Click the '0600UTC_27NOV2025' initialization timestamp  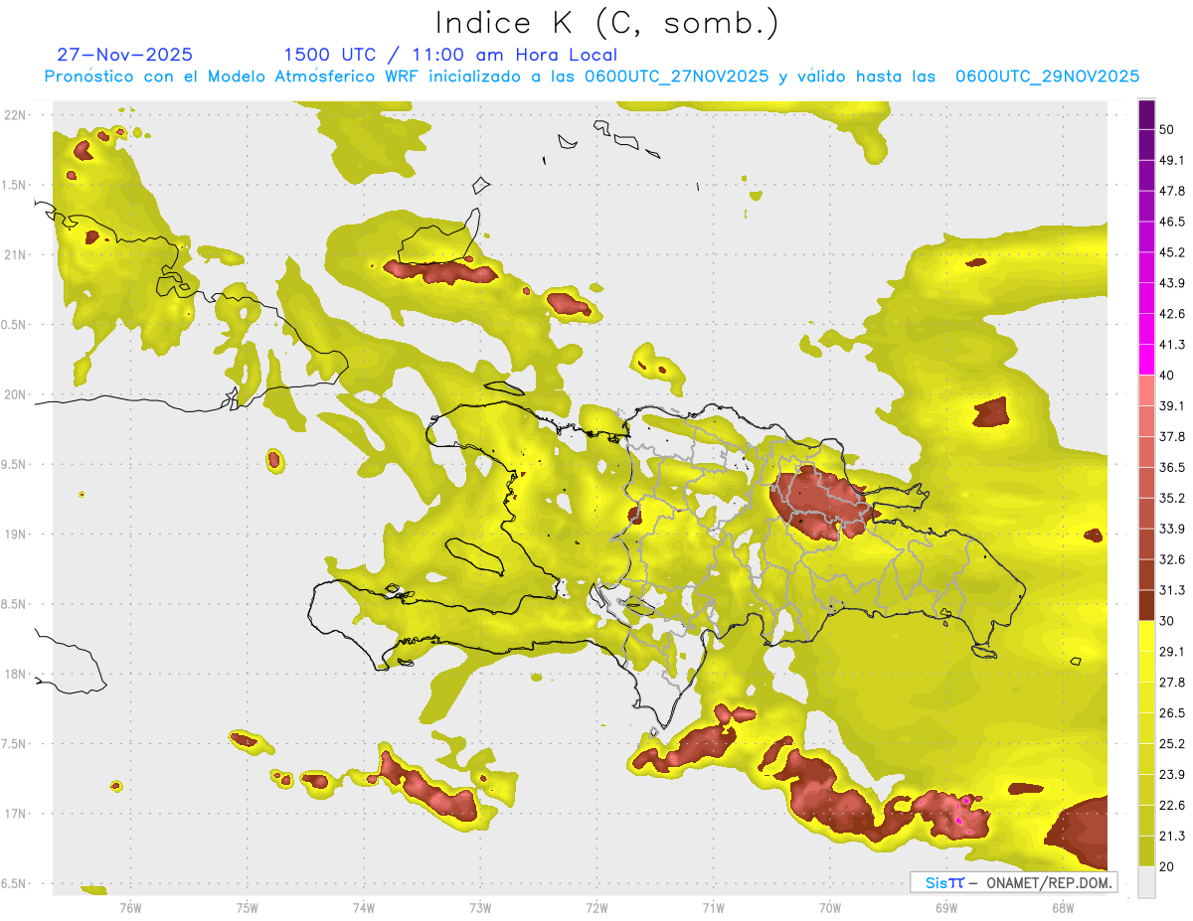tap(677, 77)
